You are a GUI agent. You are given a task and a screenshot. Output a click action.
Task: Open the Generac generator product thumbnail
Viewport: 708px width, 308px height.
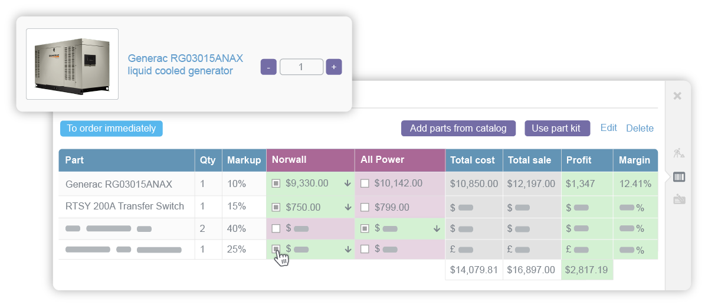coord(72,64)
